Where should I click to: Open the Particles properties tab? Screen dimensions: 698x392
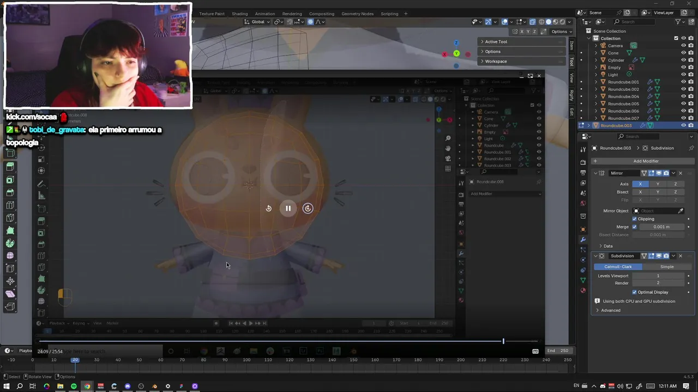[583, 250]
